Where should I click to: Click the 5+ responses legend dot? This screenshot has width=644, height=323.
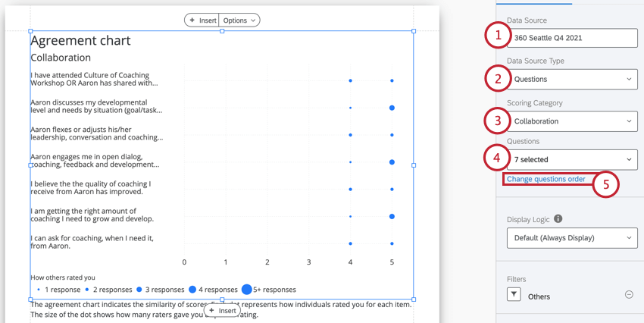click(x=246, y=290)
